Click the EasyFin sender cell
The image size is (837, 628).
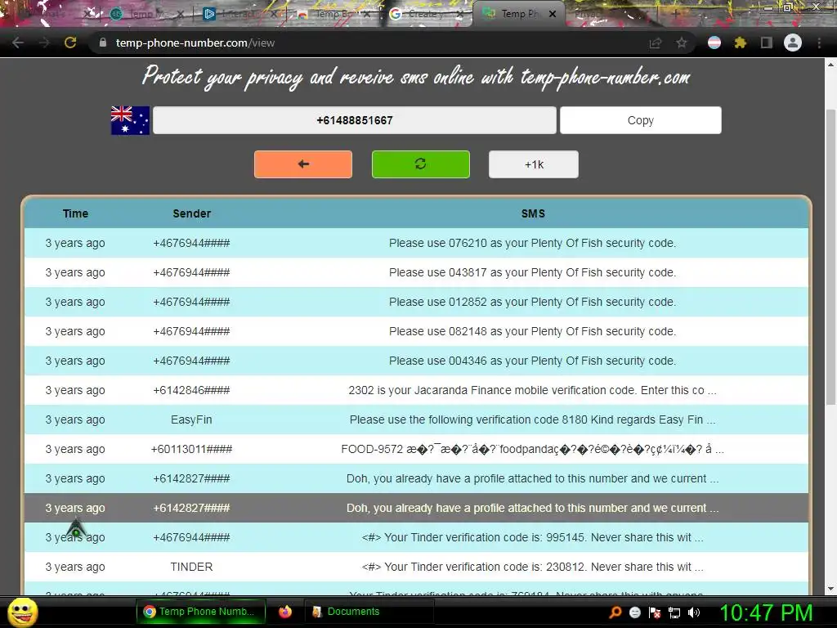pos(191,419)
